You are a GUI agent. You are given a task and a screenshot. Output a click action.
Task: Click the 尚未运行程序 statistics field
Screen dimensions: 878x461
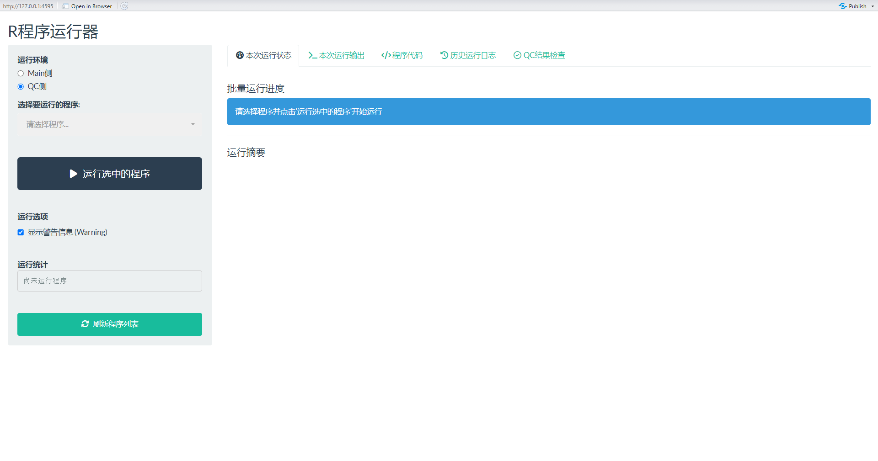(x=109, y=281)
